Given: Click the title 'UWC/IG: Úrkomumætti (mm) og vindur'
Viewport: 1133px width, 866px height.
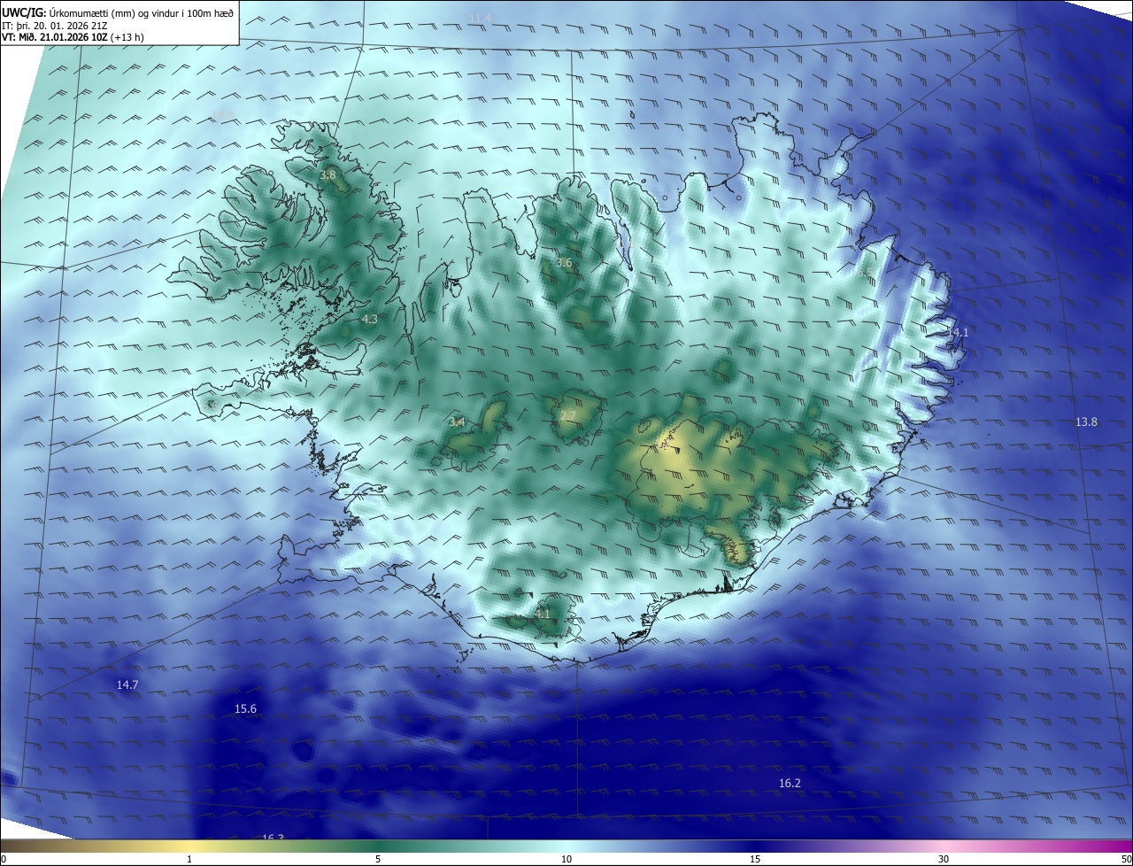Looking at the screenshot, I should [x=117, y=12].
